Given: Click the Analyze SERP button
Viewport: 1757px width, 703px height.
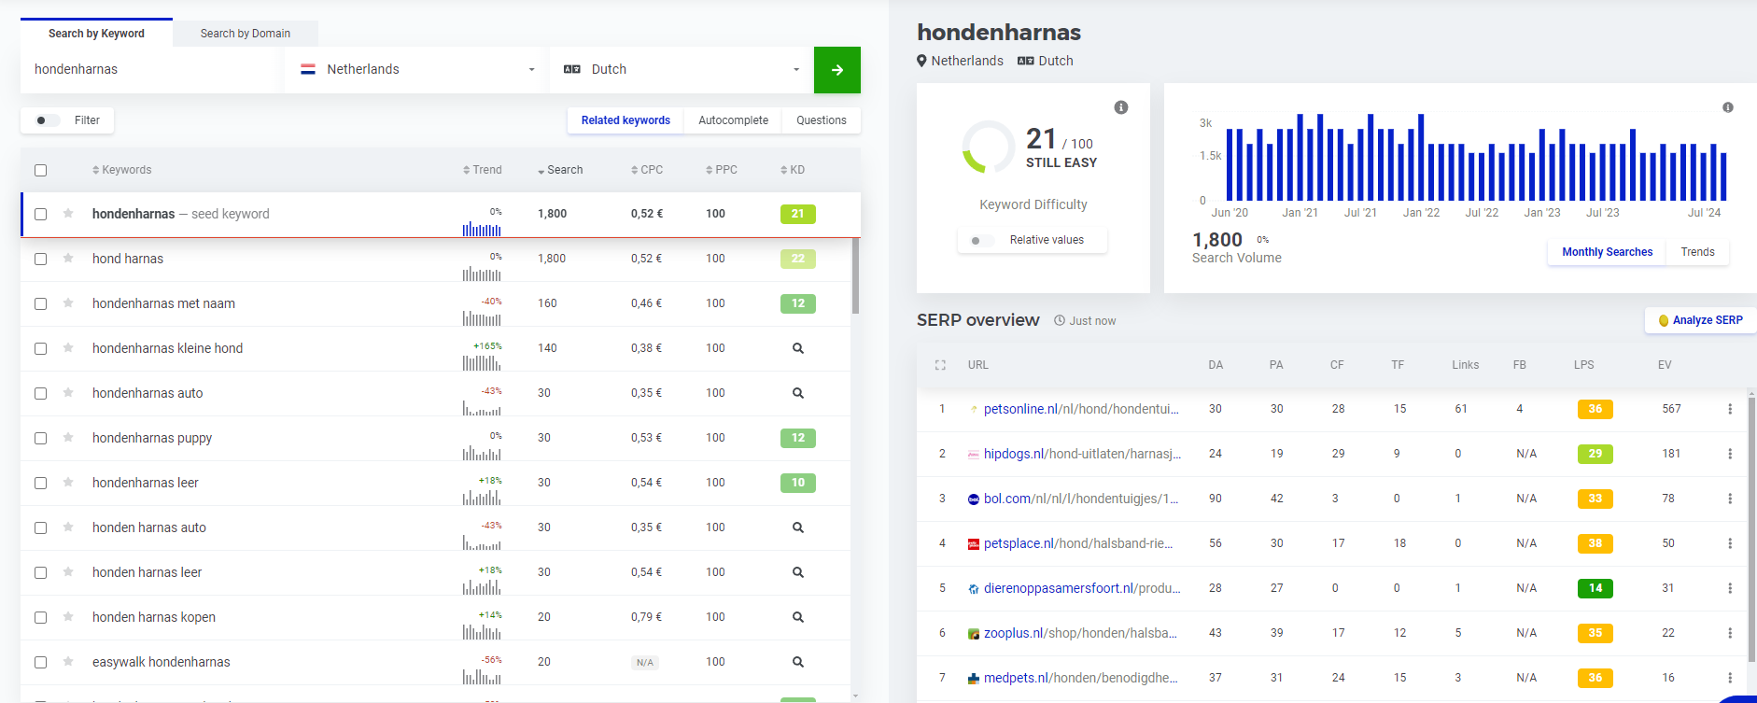Looking at the screenshot, I should click(x=1700, y=320).
